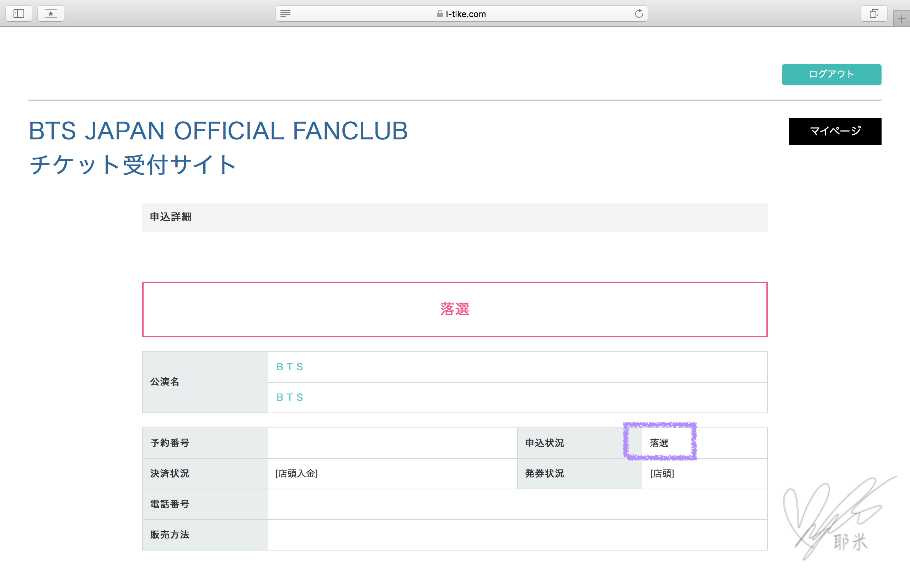
Task: Click the 申込詳細 section header
Action: pyautogui.click(x=455, y=218)
